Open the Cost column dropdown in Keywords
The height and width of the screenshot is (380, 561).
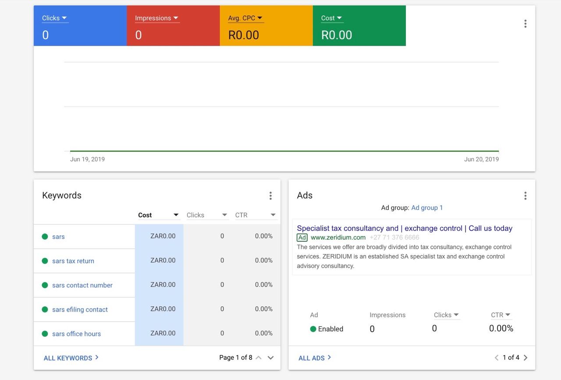click(x=159, y=215)
